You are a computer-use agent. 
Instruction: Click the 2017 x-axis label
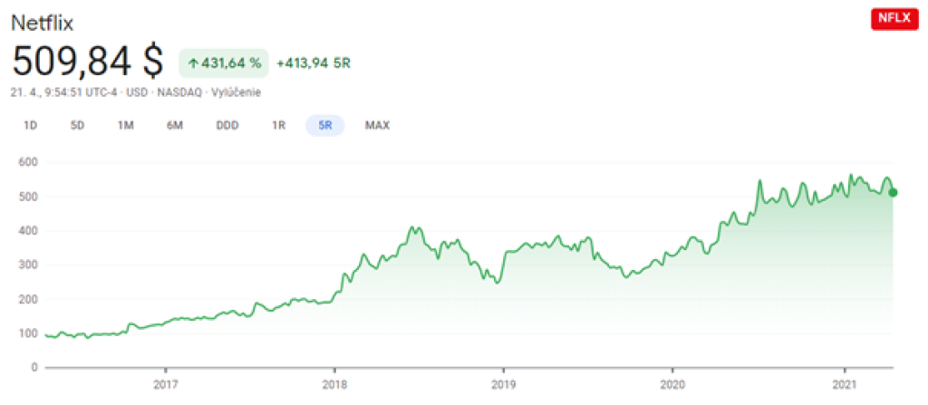166,385
